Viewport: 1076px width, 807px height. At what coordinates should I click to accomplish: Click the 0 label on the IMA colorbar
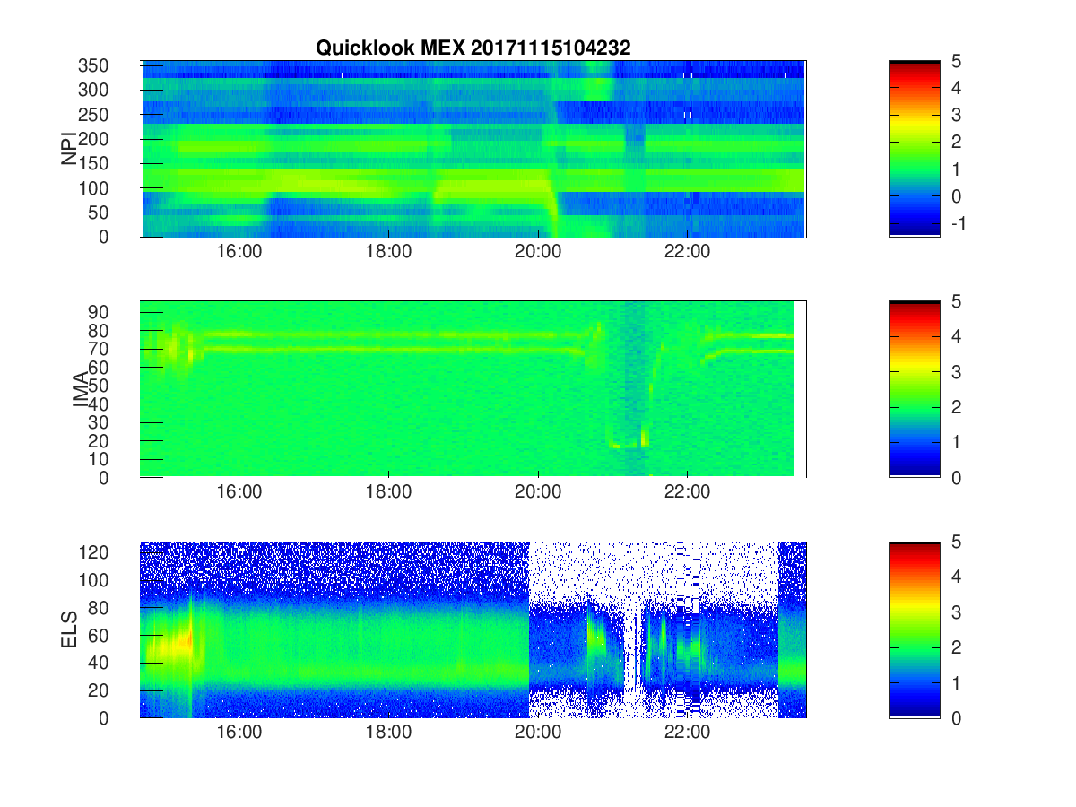click(955, 477)
